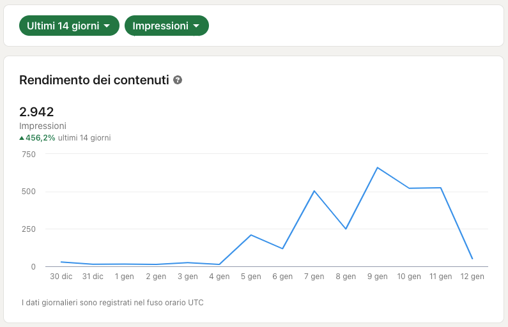Screen dimensions: 508x327
Task: Expand the Impressioni metric dropdown
Action: [166, 26]
